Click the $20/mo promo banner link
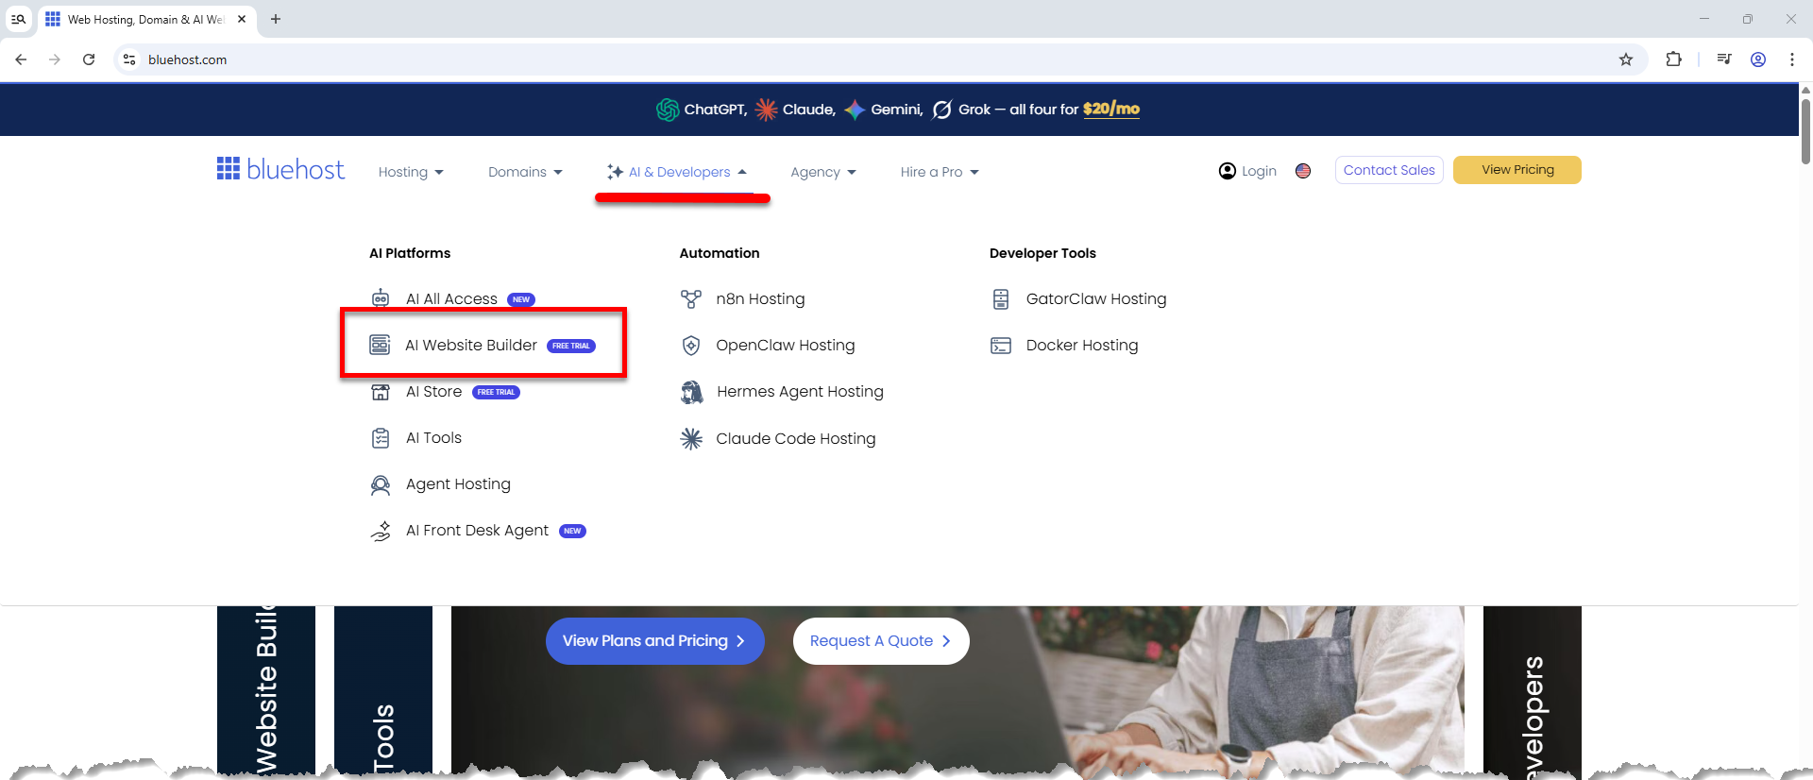Viewport: 1813px width, 780px height. (1111, 109)
